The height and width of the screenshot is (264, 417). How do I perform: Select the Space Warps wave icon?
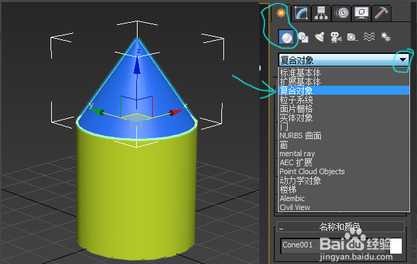point(369,37)
